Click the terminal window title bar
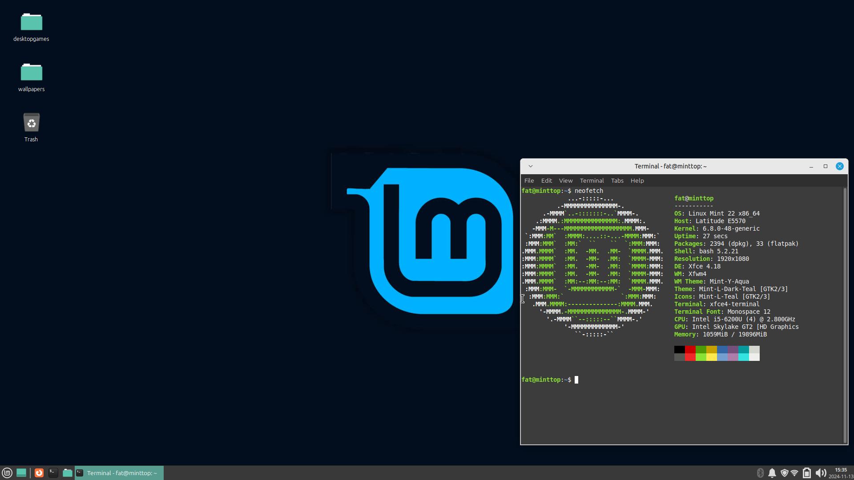 coord(670,166)
